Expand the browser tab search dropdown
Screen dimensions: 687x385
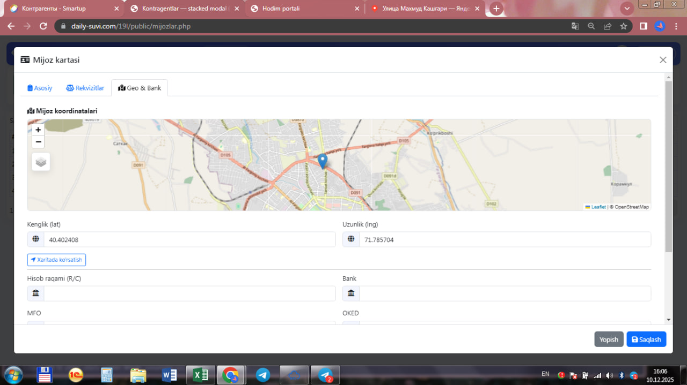(627, 9)
